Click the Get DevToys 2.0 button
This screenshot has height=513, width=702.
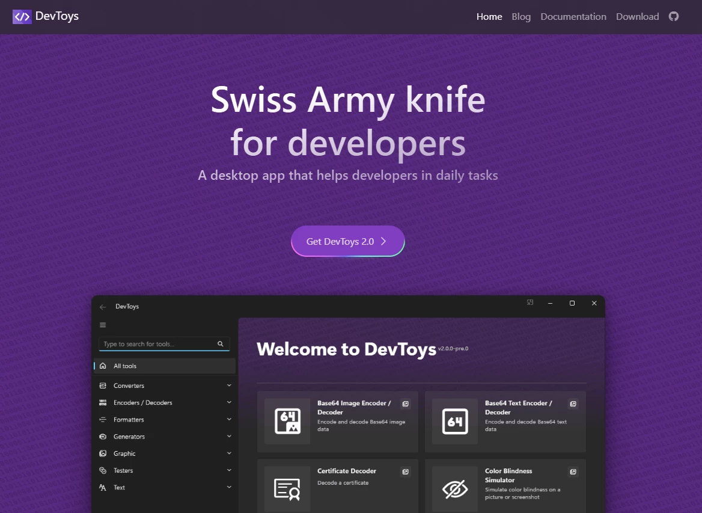tap(347, 241)
